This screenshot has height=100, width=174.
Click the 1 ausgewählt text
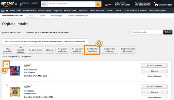[x=26, y=57]
